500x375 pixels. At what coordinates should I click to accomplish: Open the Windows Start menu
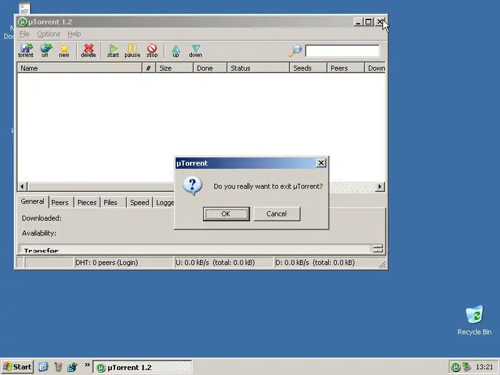17,367
